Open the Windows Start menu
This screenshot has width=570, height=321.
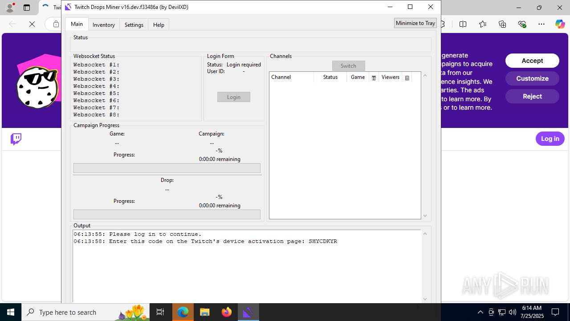pos(11,312)
